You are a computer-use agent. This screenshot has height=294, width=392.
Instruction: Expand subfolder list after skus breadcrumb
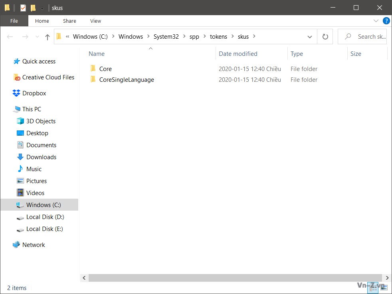[254, 36]
